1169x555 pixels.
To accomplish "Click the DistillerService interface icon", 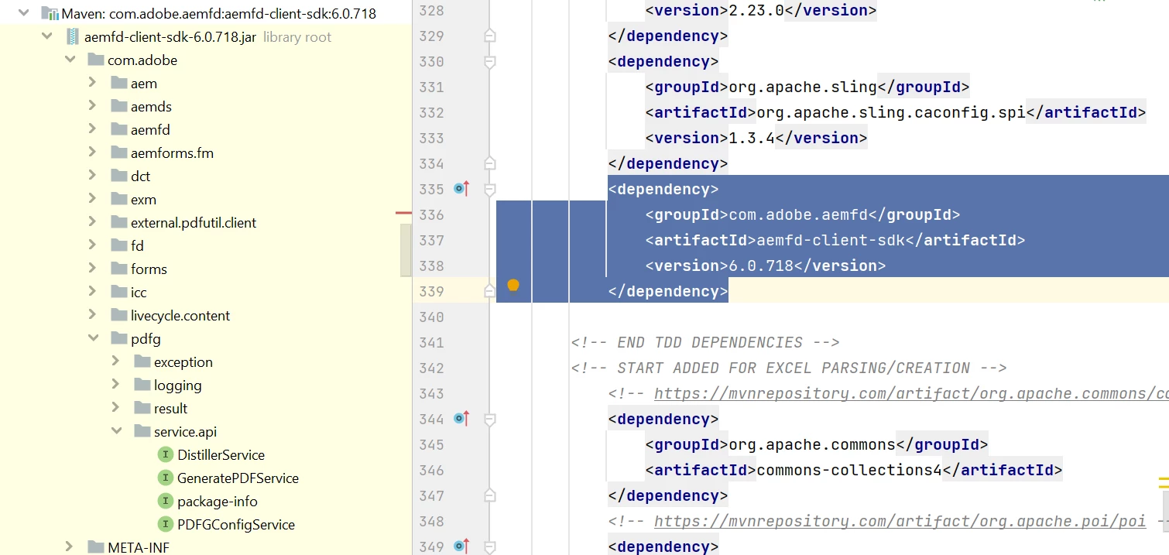I will point(164,454).
